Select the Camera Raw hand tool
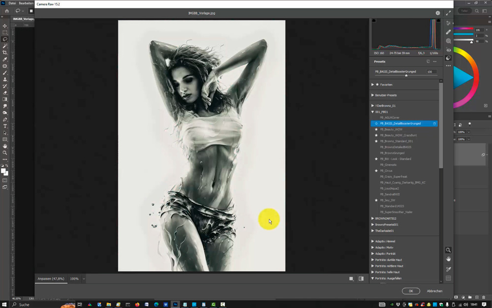 pyautogui.click(x=448, y=259)
